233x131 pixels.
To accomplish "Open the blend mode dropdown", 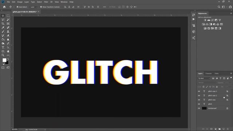I will [x=208, y=83].
